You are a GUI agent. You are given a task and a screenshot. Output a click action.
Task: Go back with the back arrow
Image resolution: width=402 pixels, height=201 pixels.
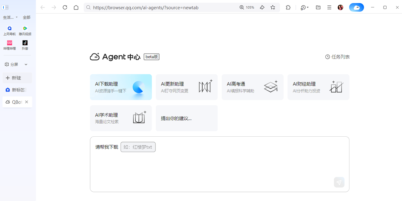(x=43, y=7)
